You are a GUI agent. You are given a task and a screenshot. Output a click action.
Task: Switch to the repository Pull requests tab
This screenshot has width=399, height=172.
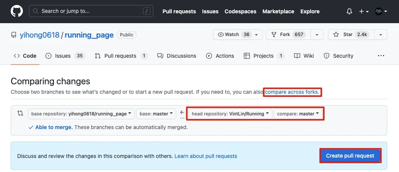121,56
